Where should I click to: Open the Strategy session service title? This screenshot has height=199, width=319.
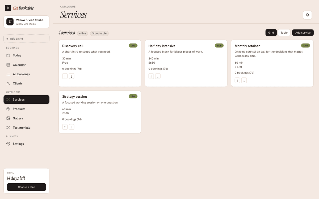74,97
